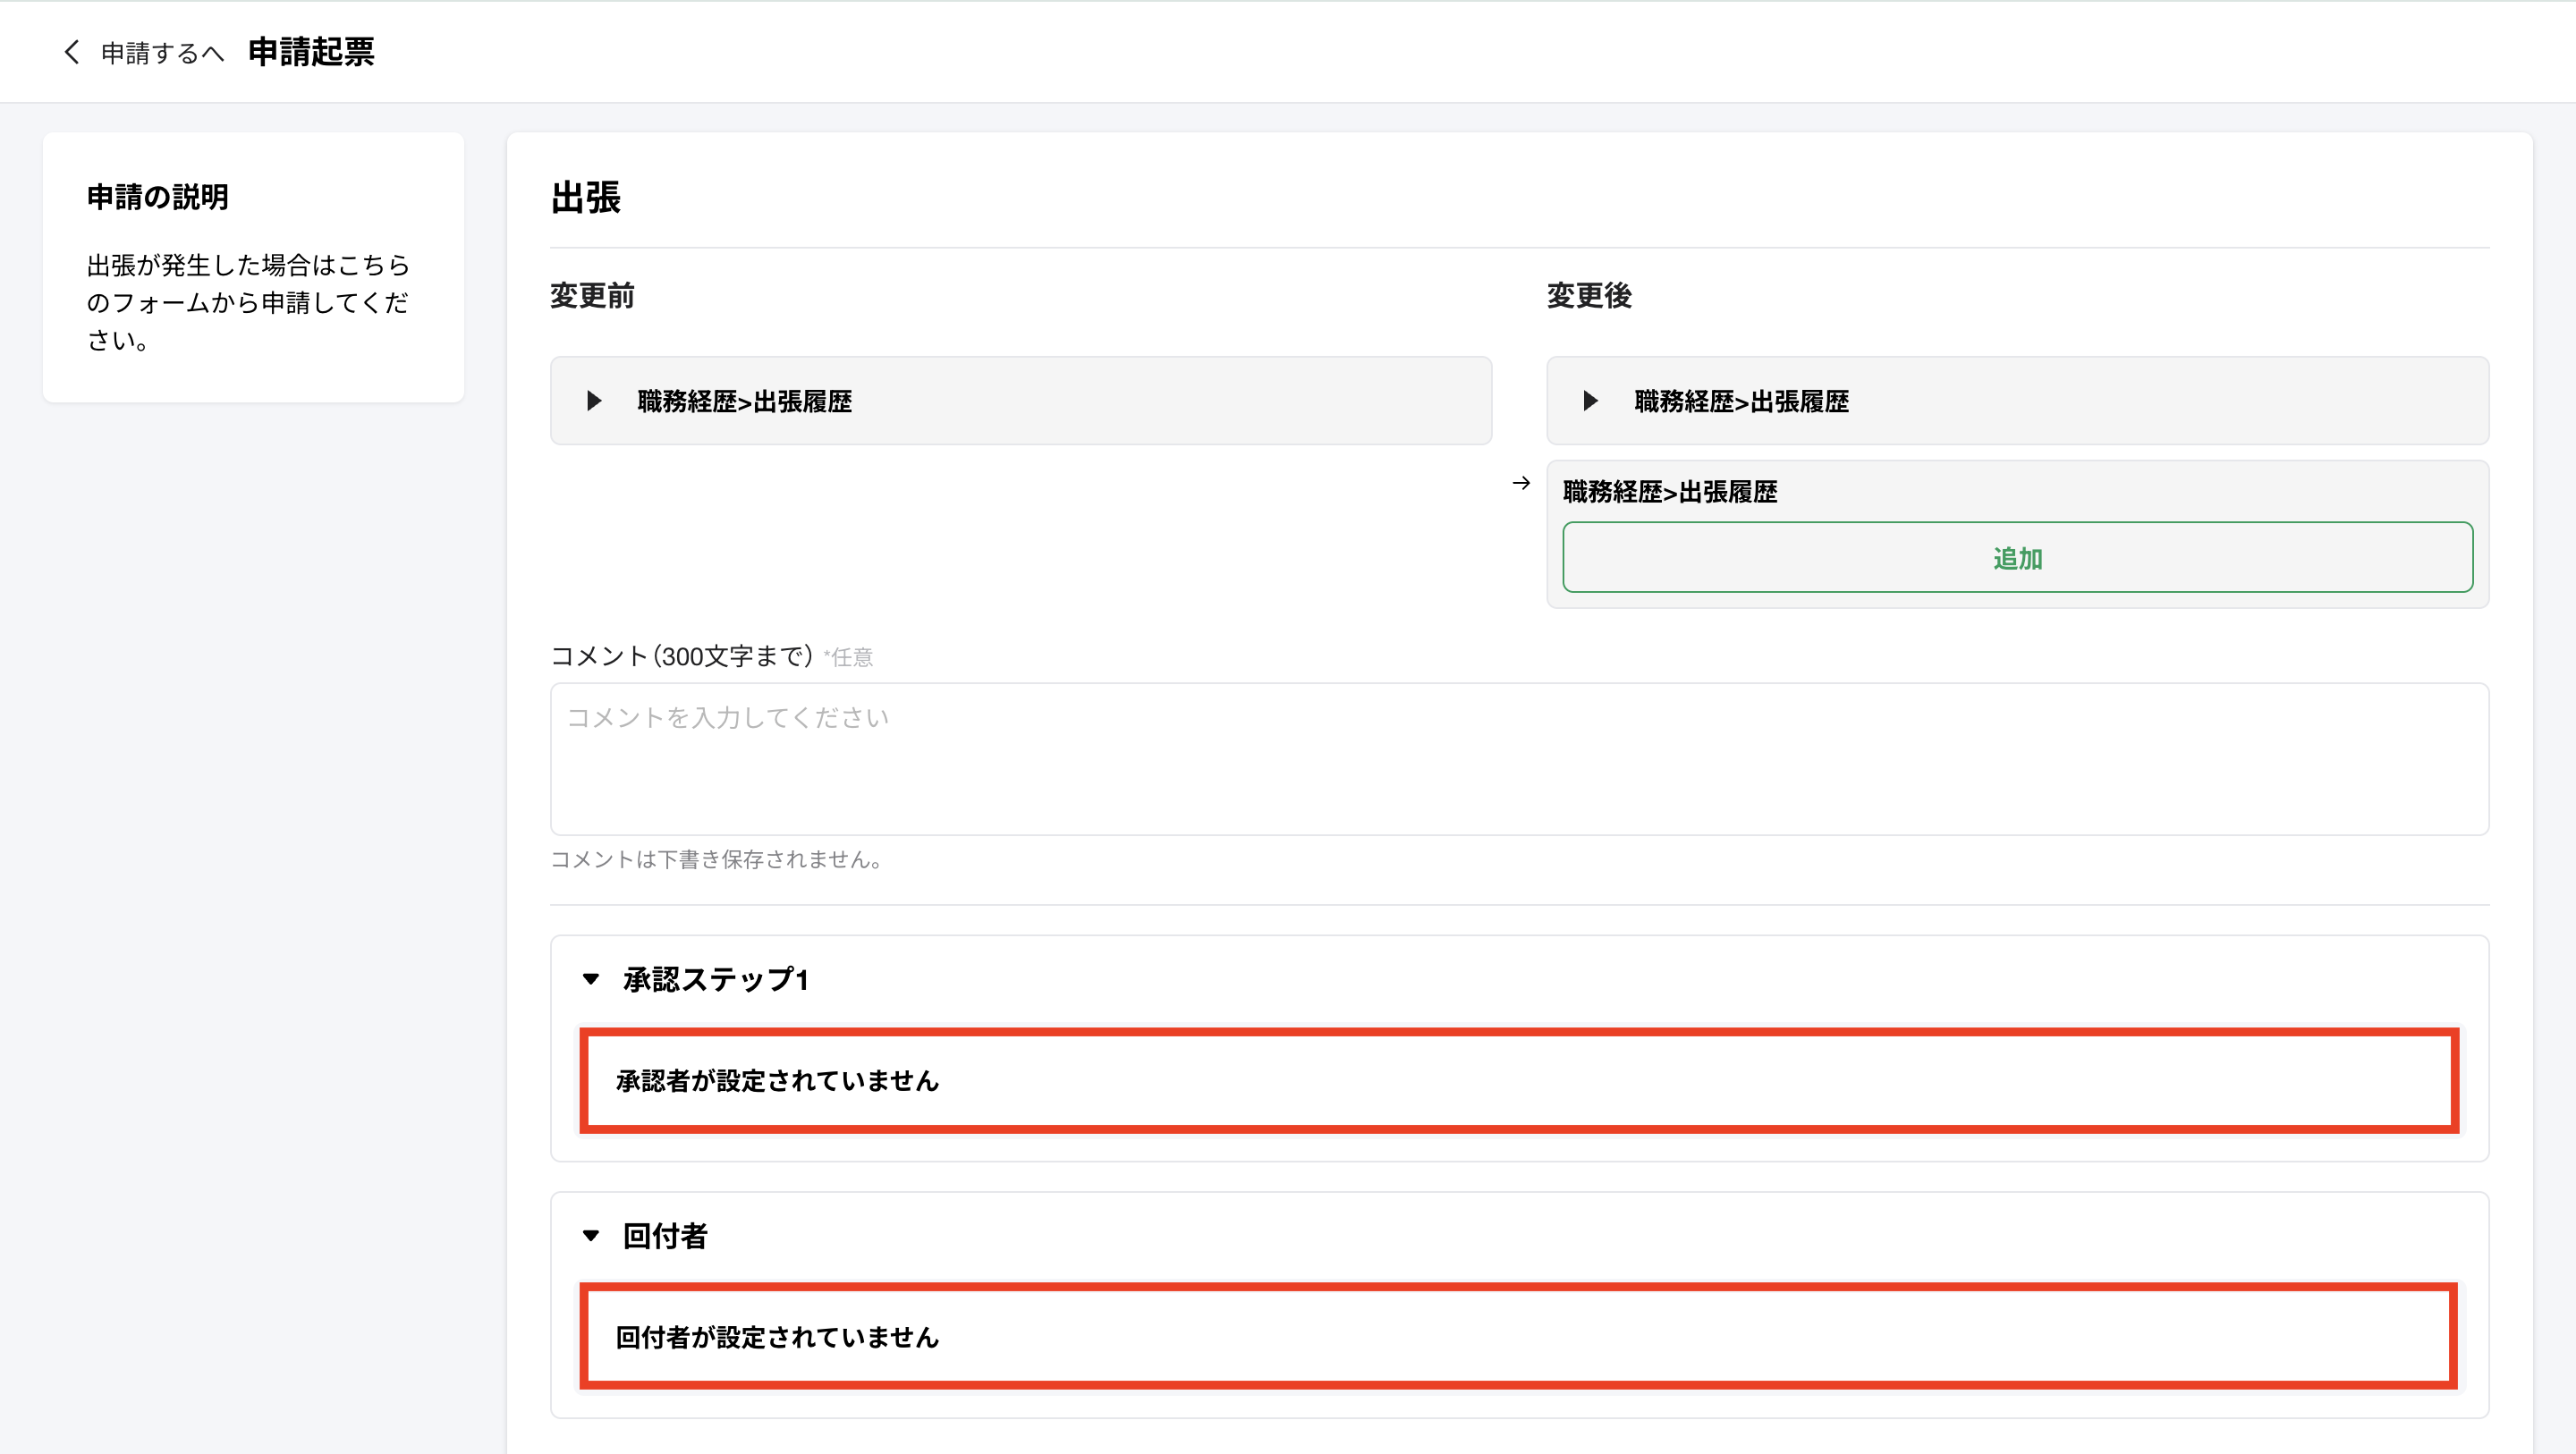
Task: Click the 出張 form heading
Action: click(585, 197)
